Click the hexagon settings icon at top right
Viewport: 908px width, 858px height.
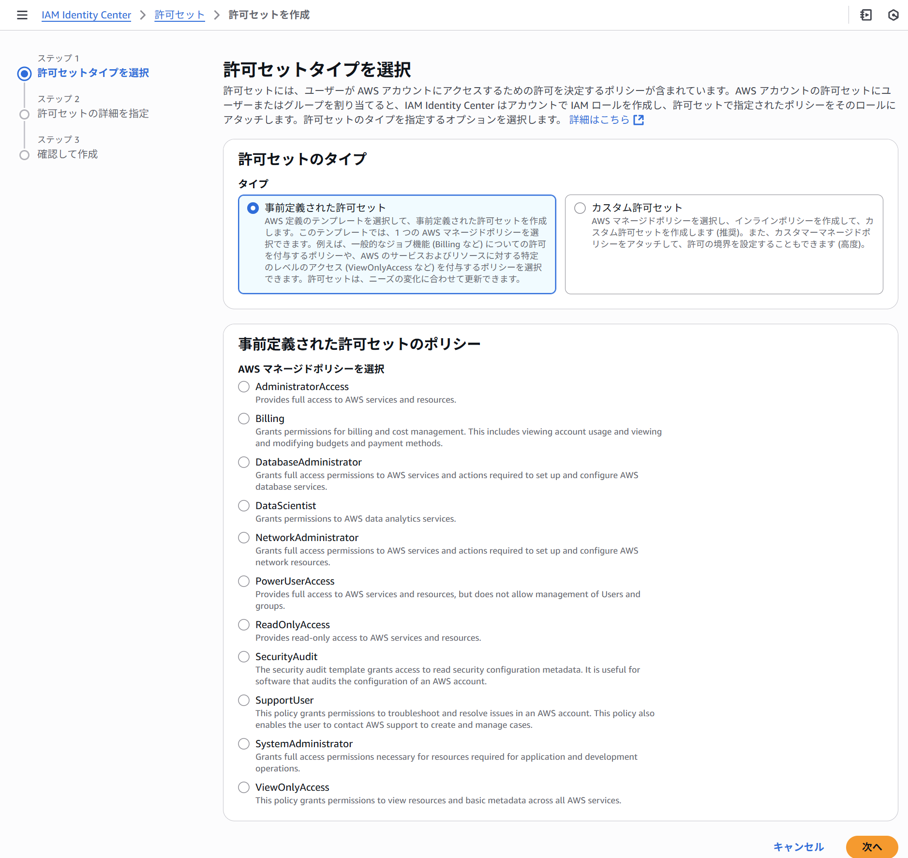pyautogui.click(x=893, y=15)
